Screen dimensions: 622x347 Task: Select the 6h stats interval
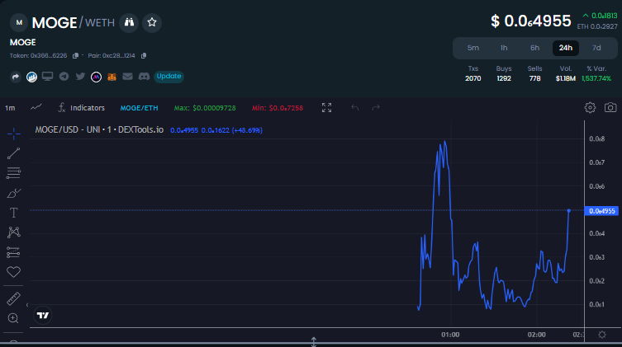click(534, 48)
